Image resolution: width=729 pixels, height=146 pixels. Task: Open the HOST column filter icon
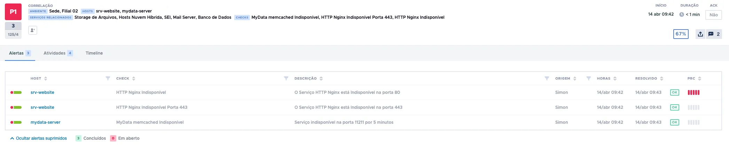(x=108, y=79)
